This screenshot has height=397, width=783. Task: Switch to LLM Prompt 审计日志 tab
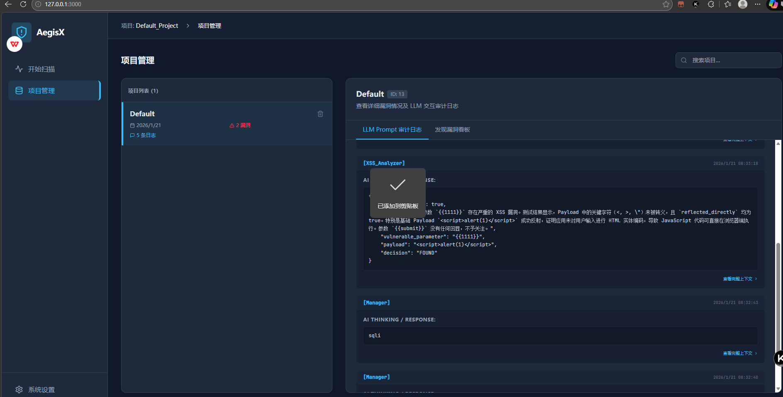point(392,130)
